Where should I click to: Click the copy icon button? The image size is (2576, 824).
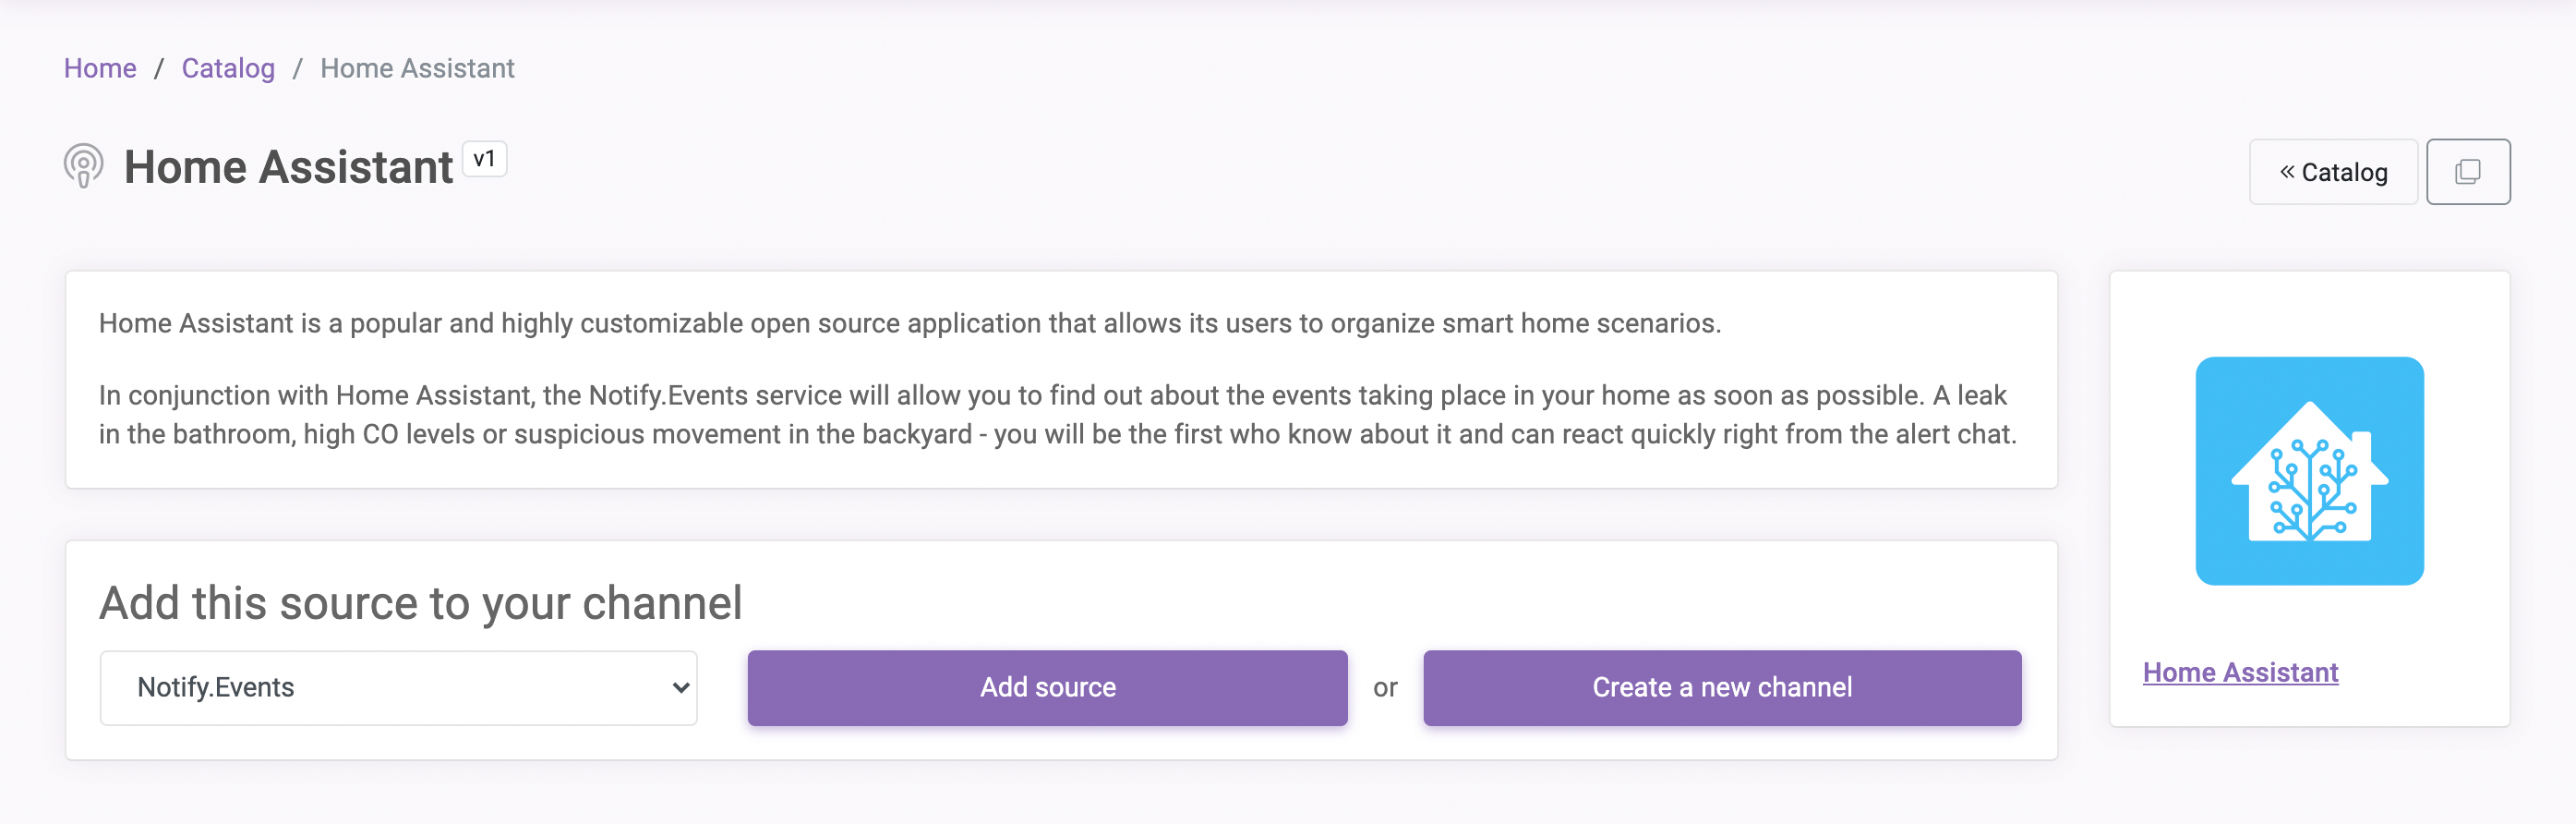pyautogui.click(x=2467, y=172)
